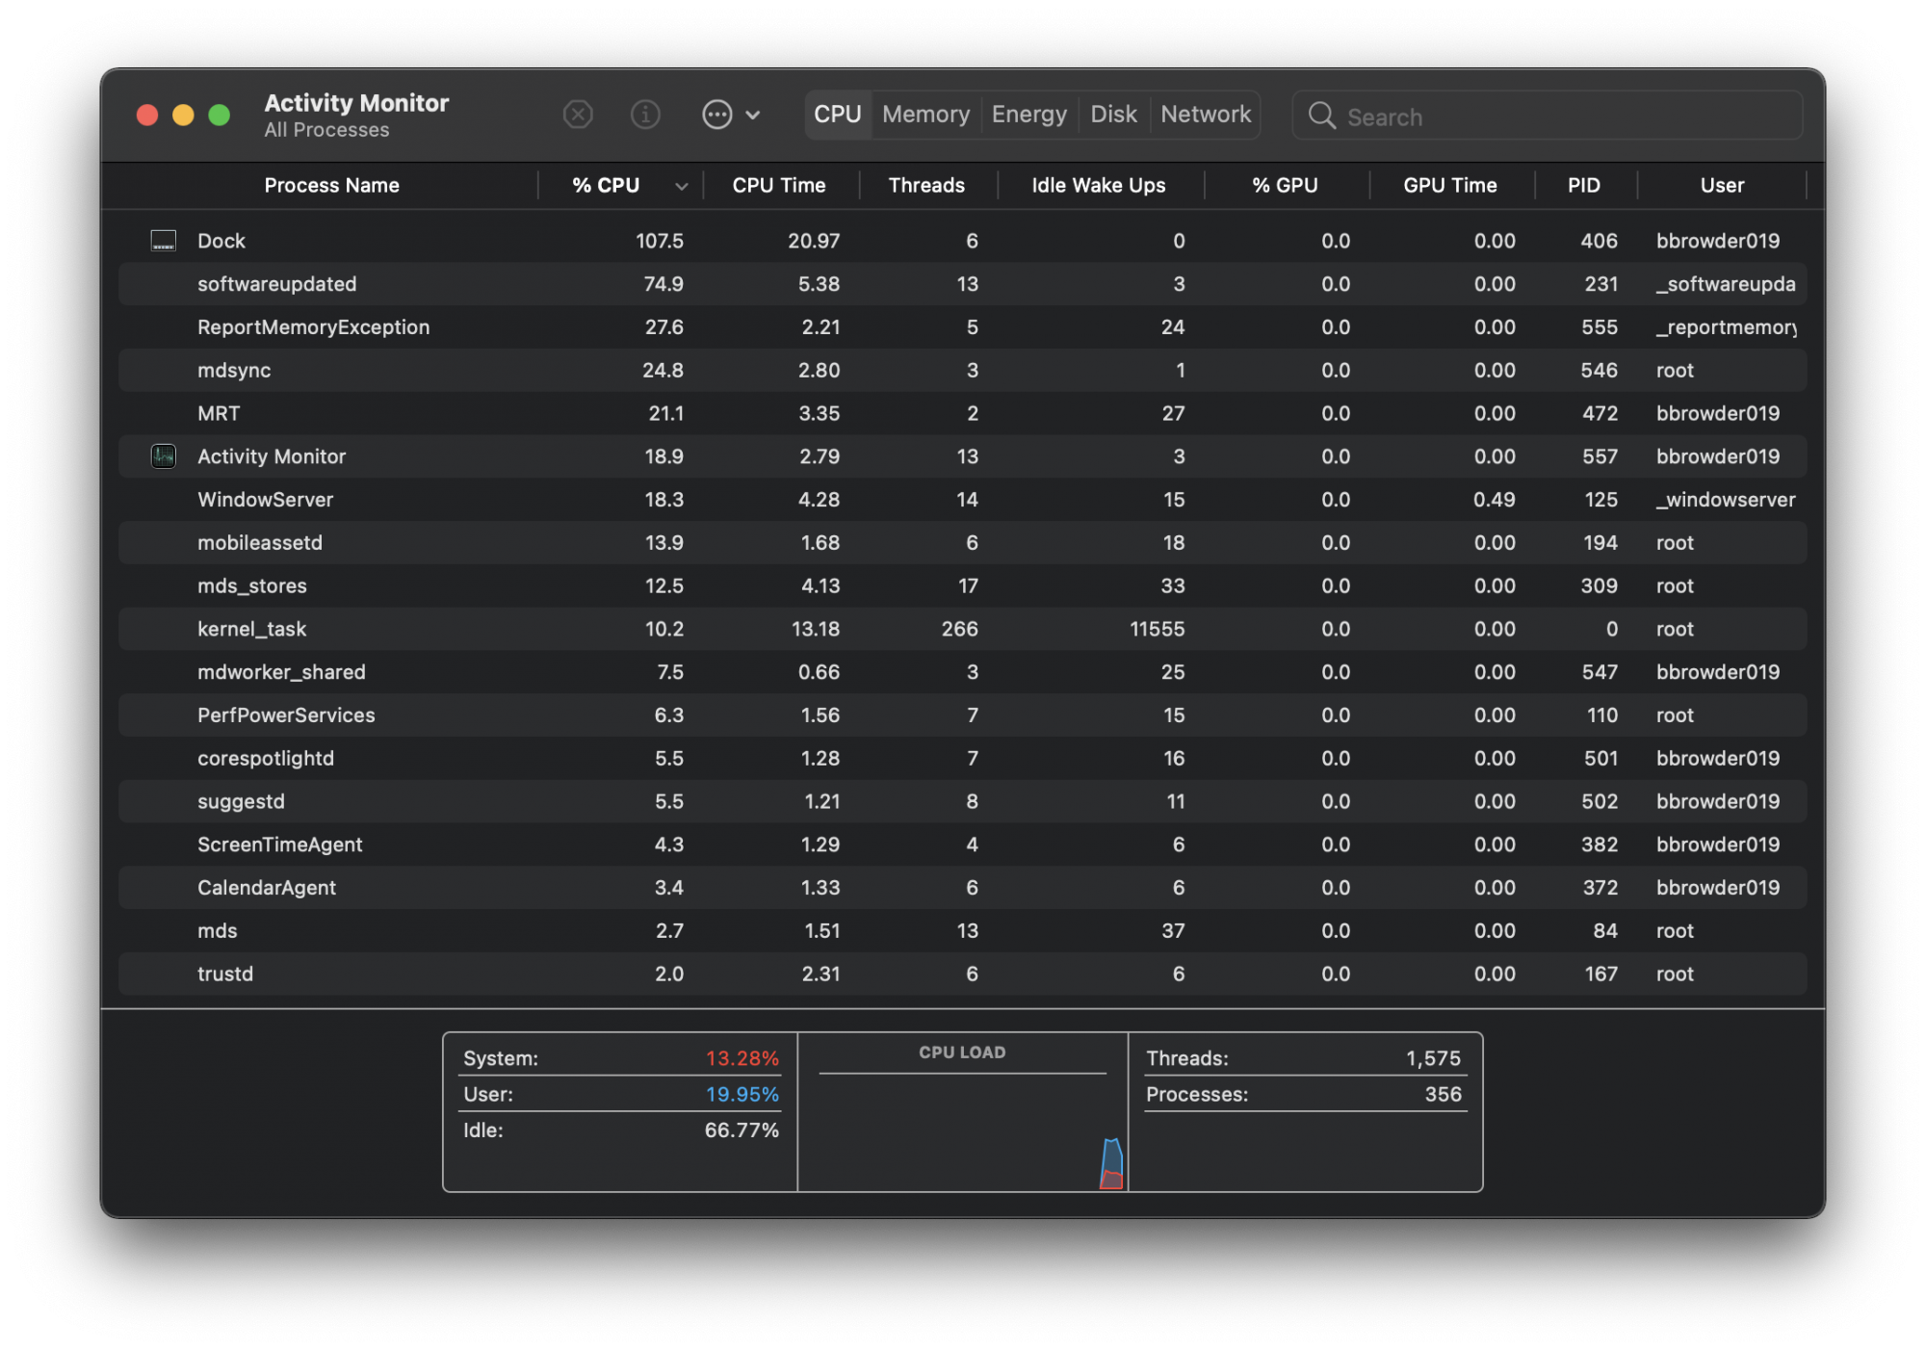Image resolution: width=1926 pixels, height=1351 pixels.
Task: Click the Dock process icon
Action: [x=164, y=241]
